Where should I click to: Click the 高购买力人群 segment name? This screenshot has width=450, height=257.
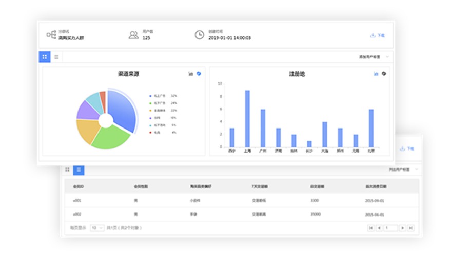[71, 38]
